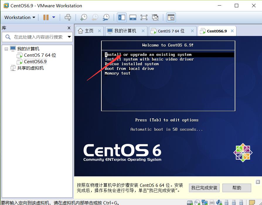Switch to the CentOS6.9 tab

click(x=217, y=31)
